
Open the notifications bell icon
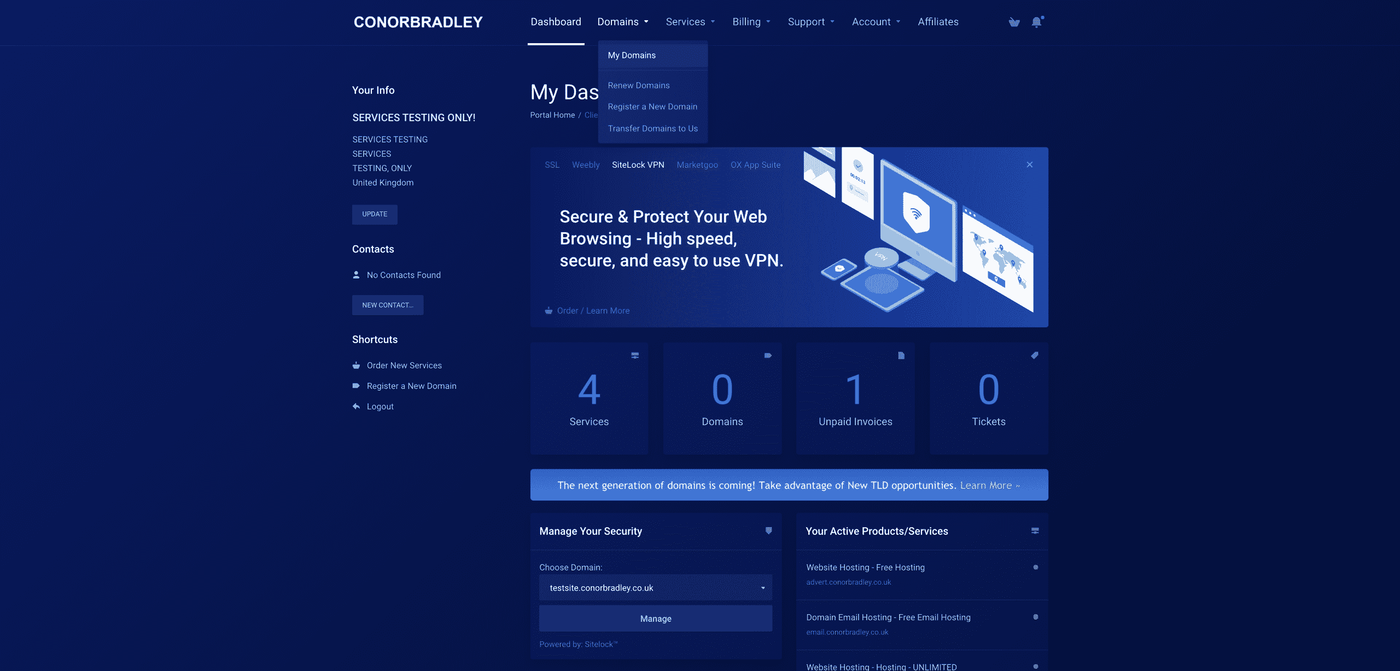pos(1037,22)
